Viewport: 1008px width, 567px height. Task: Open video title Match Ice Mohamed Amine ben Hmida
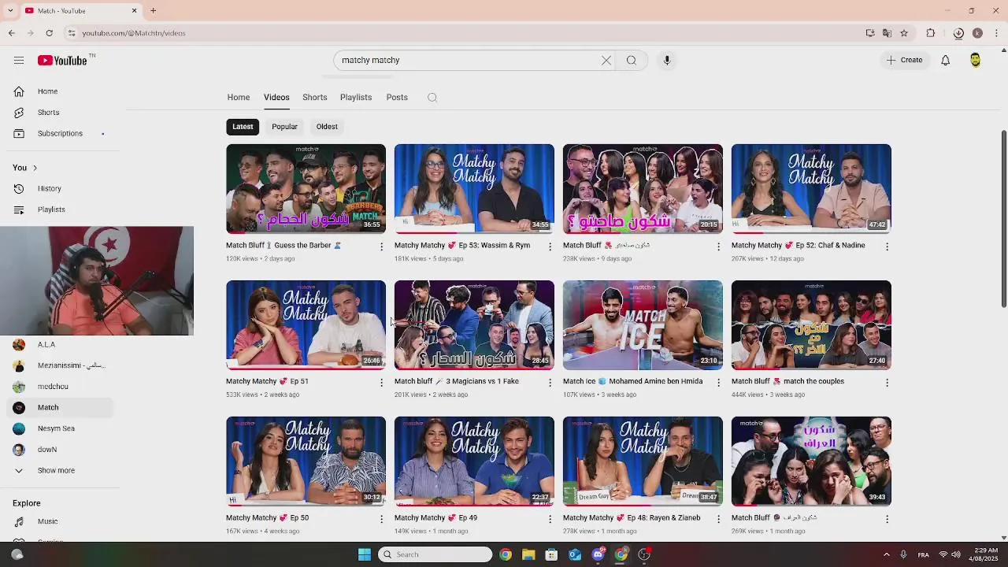click(632, 381)
